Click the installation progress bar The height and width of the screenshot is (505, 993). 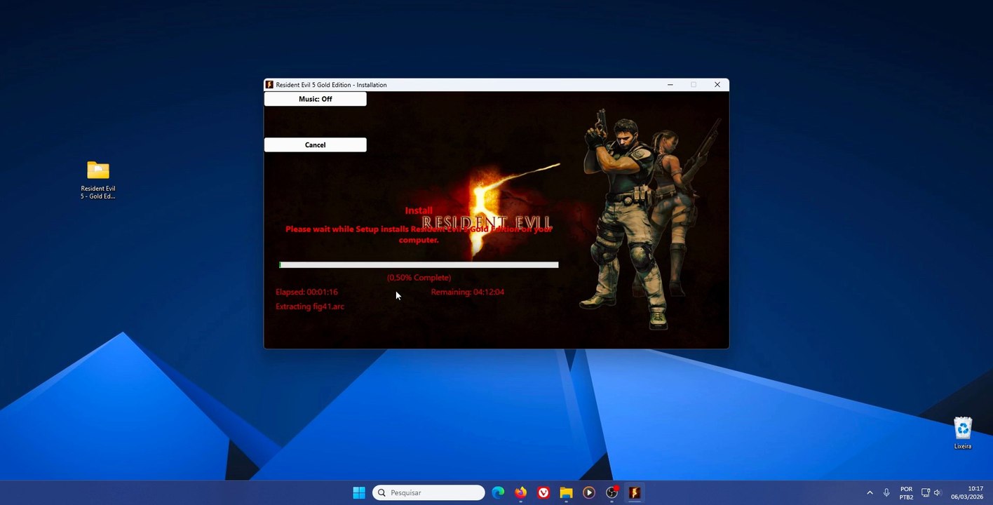(419, 265)
